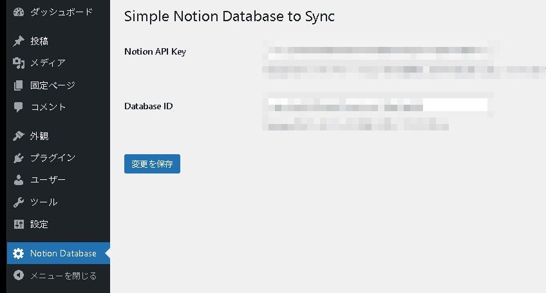Collapse the menu with the arrow icon
The height and width of the screenshot is (293, 546).
click(x=19, y=276)
